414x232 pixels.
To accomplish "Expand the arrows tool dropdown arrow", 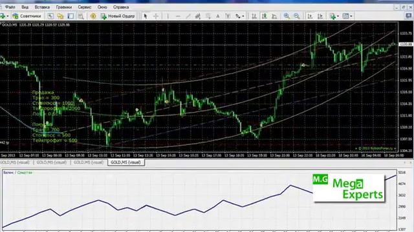I will pyautogui.click(x=243, y=16).
